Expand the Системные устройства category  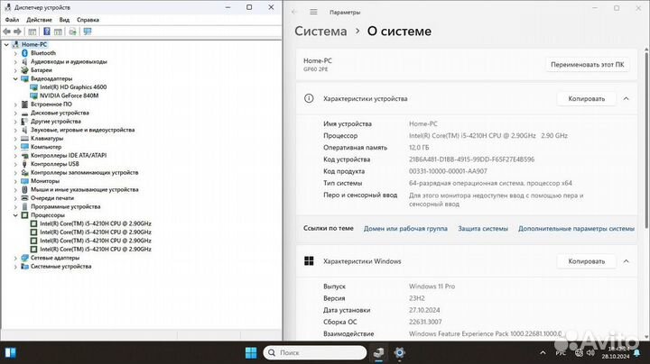(15, 267)
